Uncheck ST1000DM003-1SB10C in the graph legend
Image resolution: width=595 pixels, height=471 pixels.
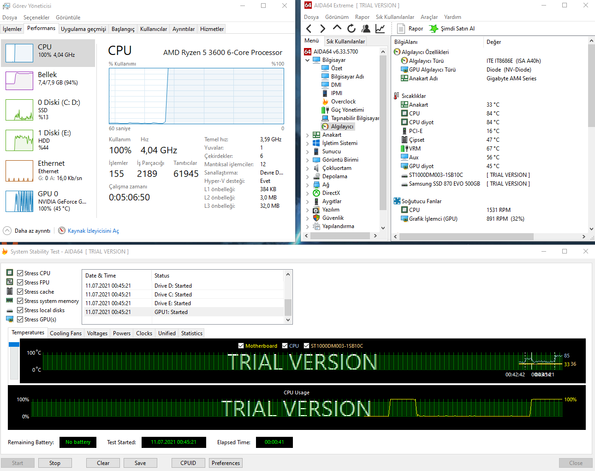pos(306,346)
